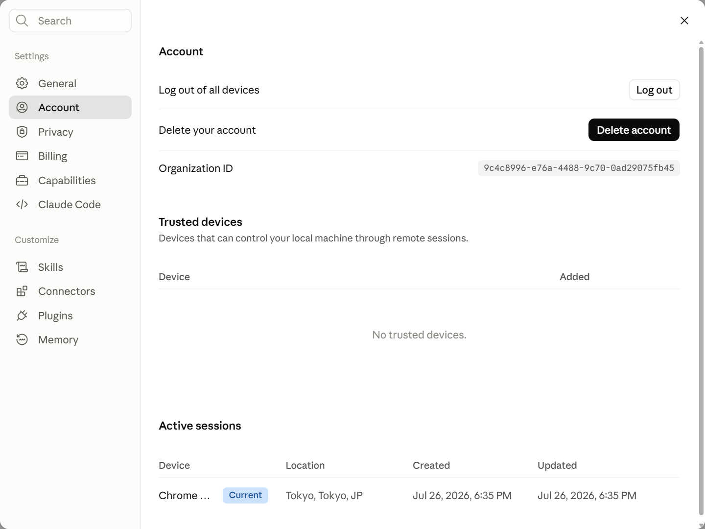The image size is (705, 529).
Task: Go to Privacy settings
Action: [x=70, y=132]
